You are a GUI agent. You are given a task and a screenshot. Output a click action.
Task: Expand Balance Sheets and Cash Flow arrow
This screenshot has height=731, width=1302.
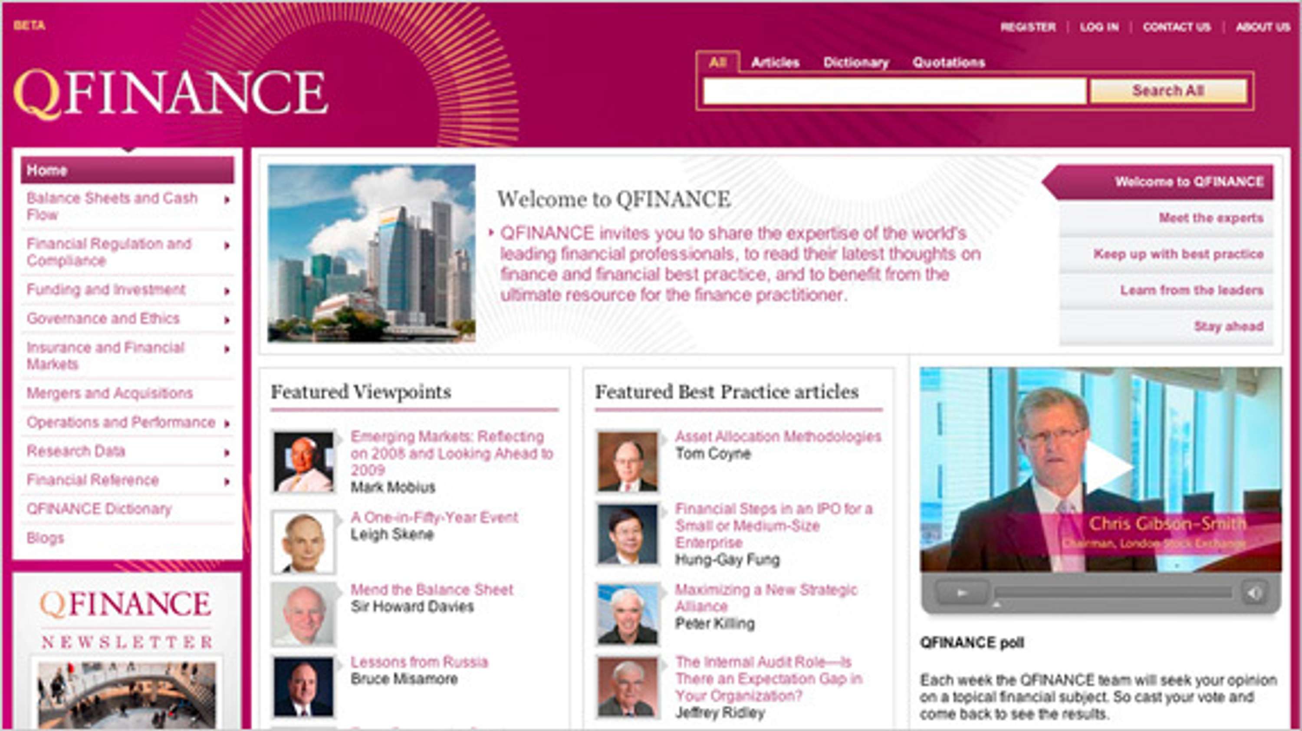[x=227, y=200]
